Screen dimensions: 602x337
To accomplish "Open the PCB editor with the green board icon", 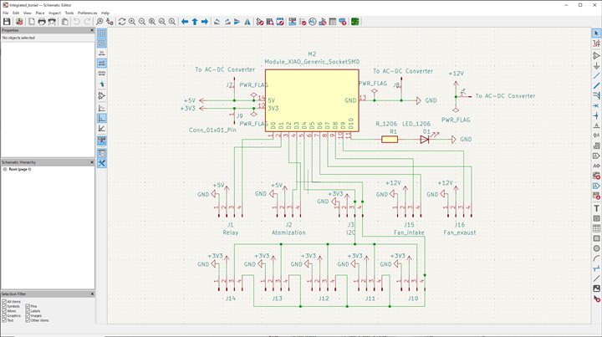I will 355,22.
